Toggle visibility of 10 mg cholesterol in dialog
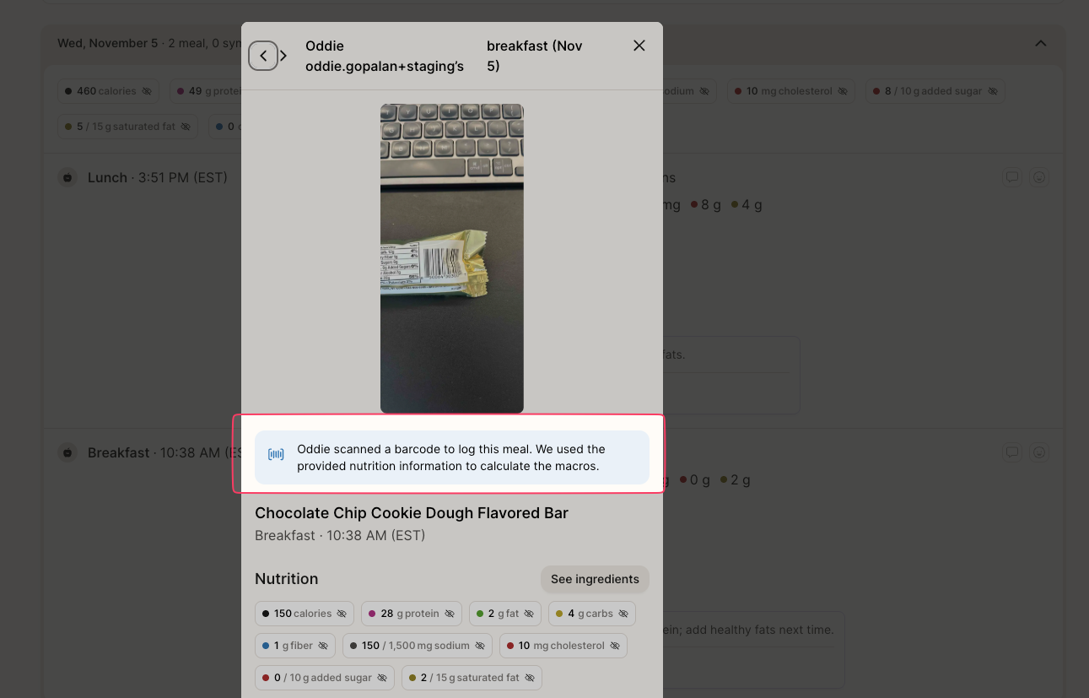 click(615, 646)
